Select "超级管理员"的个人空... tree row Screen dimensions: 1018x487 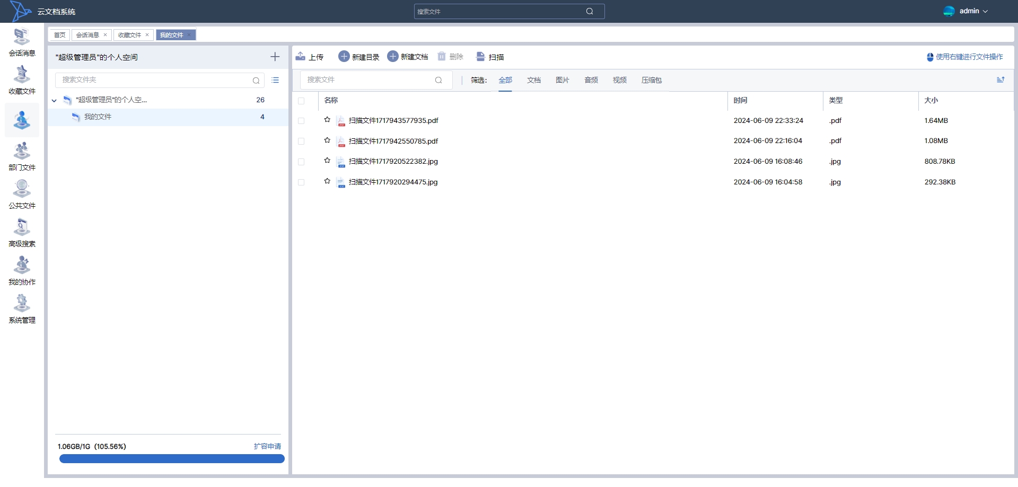[x=168, y=100]
